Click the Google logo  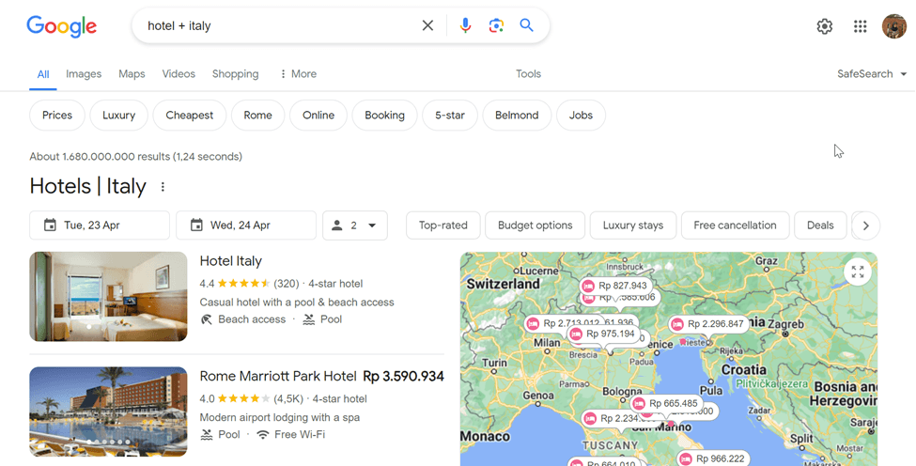(x=61, y=26)
